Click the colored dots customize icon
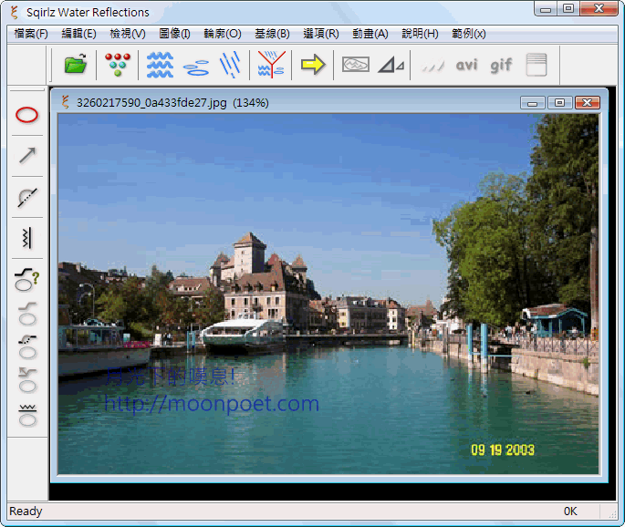 click(118, 65)
